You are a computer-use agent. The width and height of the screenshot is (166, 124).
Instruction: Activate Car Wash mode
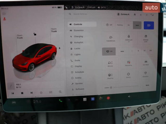(x=146, y=63)
